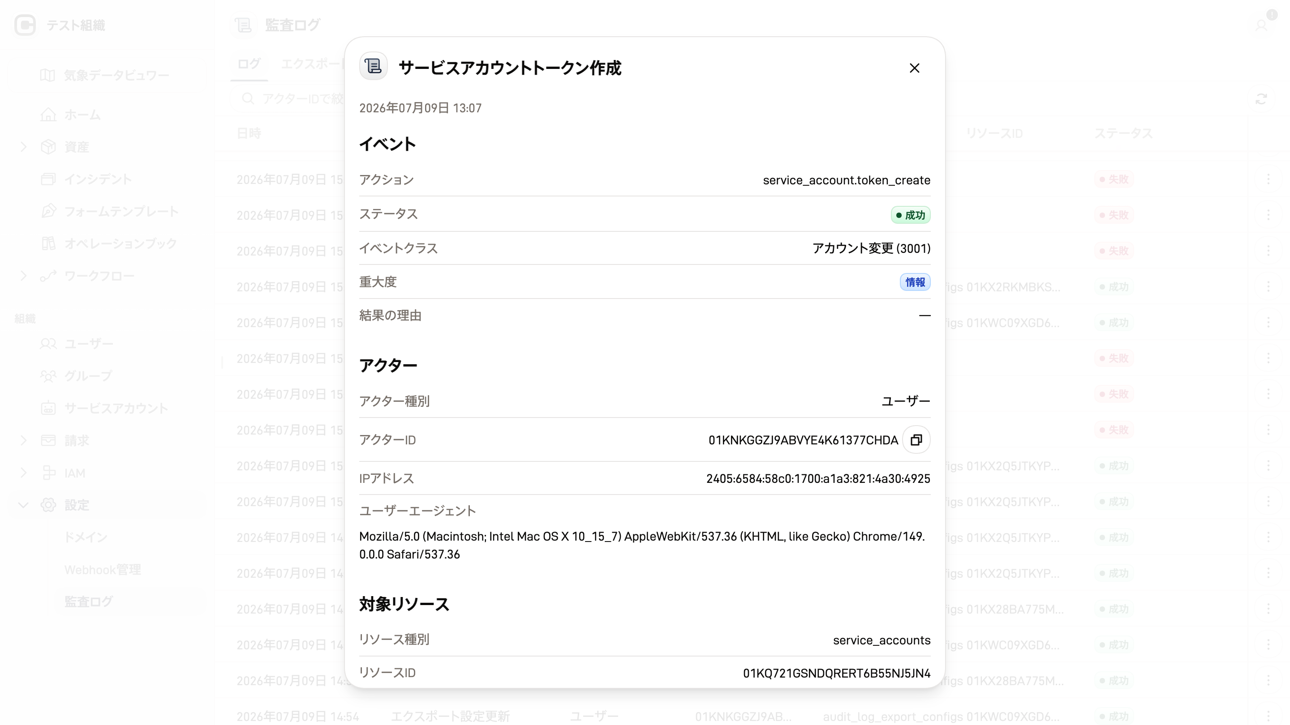Open the user profile icon at top right
1290x725 pixels.
pos(1261,25)
